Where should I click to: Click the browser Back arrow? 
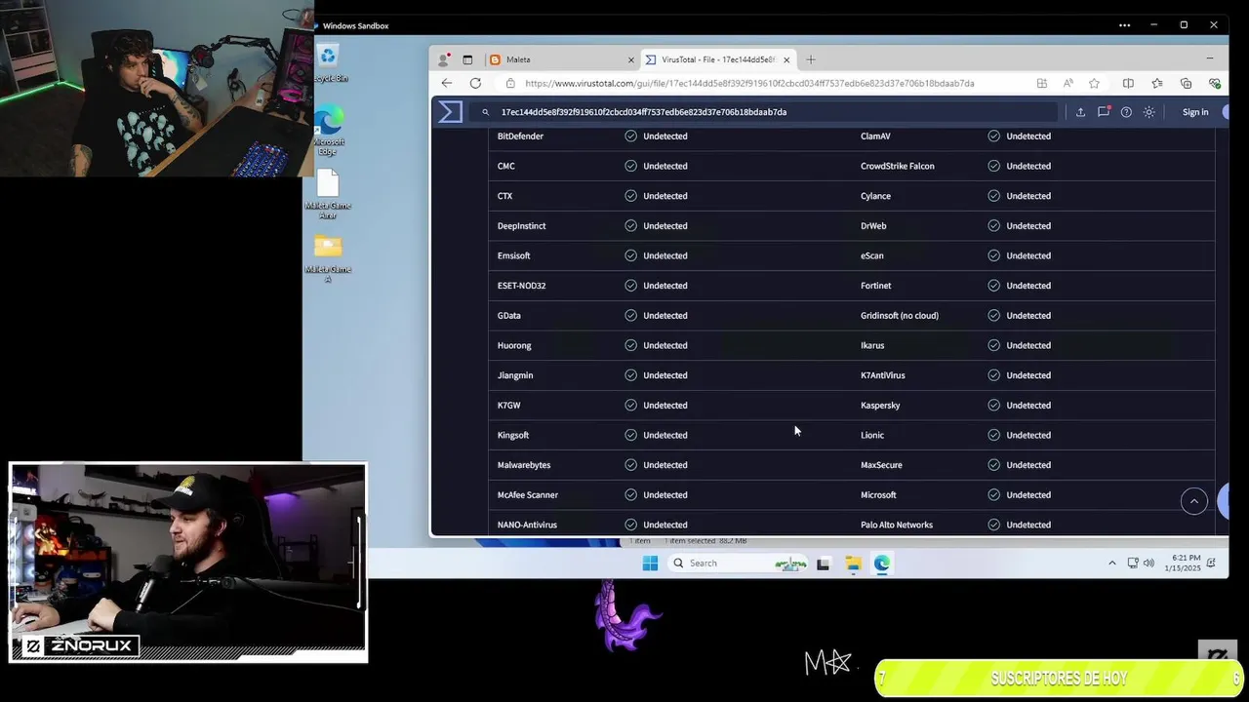(x=447, y=83)
